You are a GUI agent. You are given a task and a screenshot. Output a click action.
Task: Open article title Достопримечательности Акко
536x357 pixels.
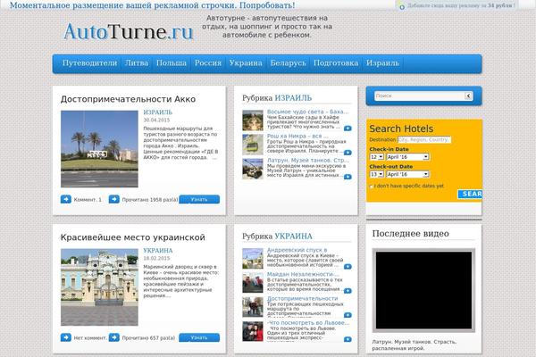[128, 99]
